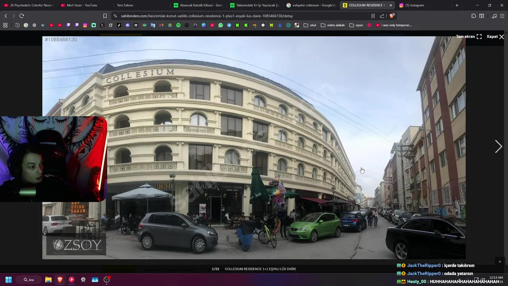Click the 1/22 photo counter
The height and width of the screenshot is (286, 508).
click(216, 269)
